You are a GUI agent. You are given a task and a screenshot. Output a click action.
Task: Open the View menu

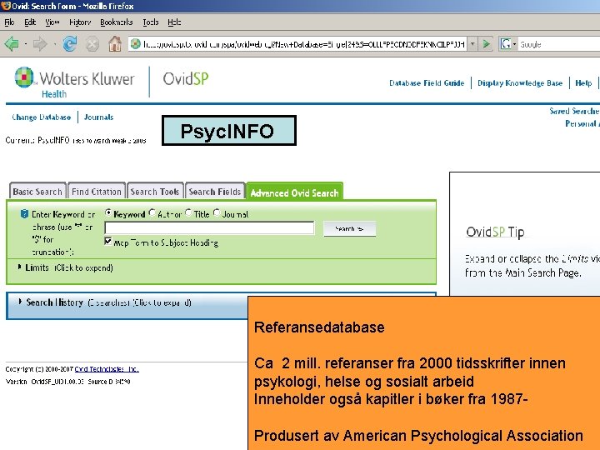pyautogui.click(x=52, y=22)
